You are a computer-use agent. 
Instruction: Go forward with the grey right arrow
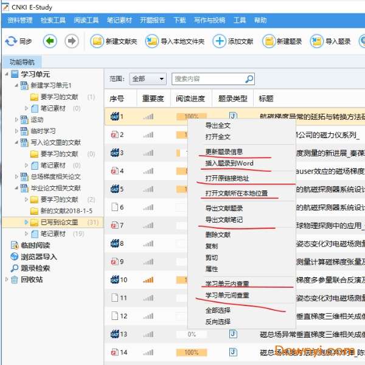pos(71,41)
